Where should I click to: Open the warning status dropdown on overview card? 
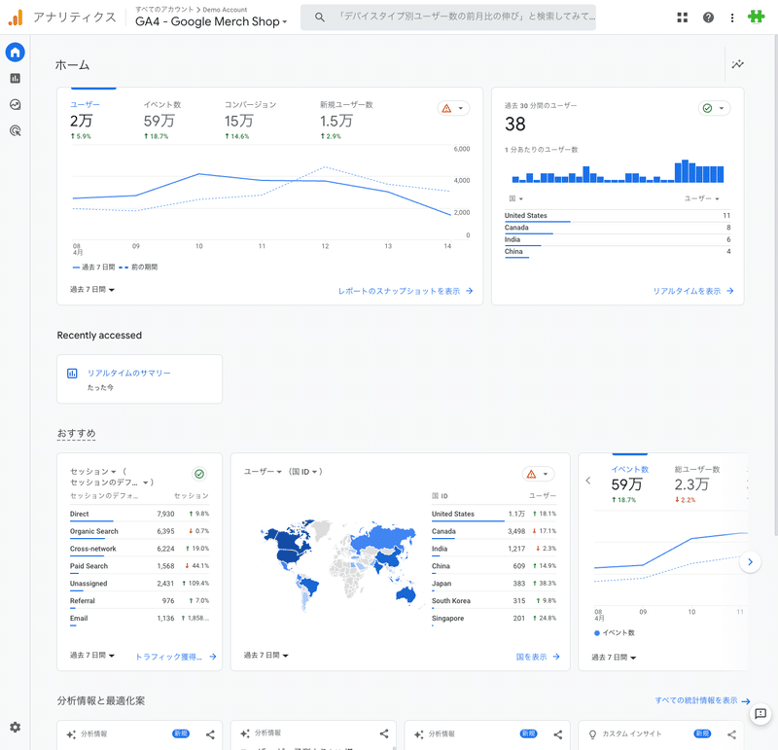tap(453, 108)
